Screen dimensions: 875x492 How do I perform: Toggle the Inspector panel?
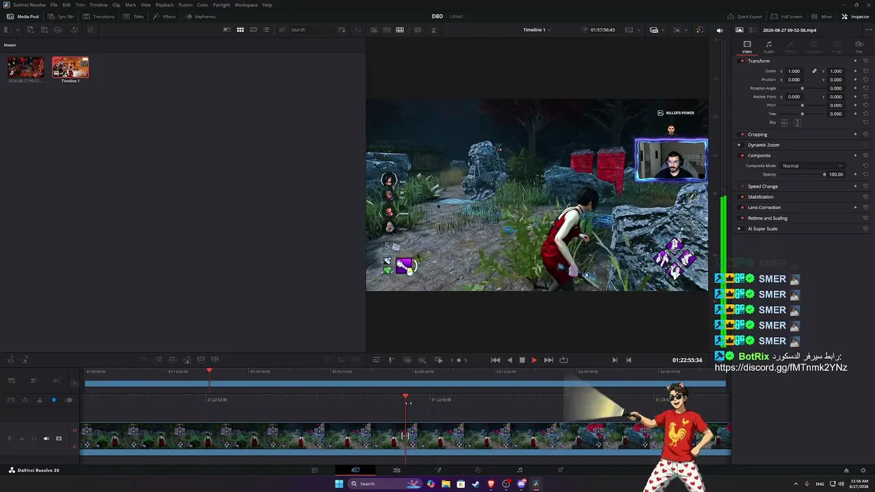tap(856, 16)
